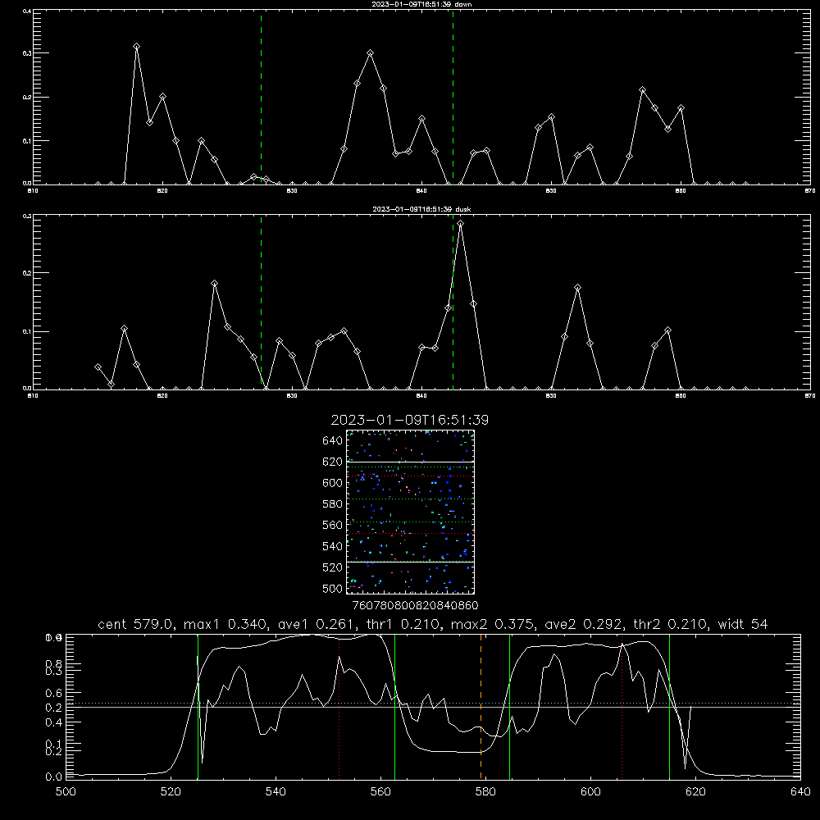Click the red dotted line near 552 in profile plot
The image size is (820, 820).
(339, 707)
